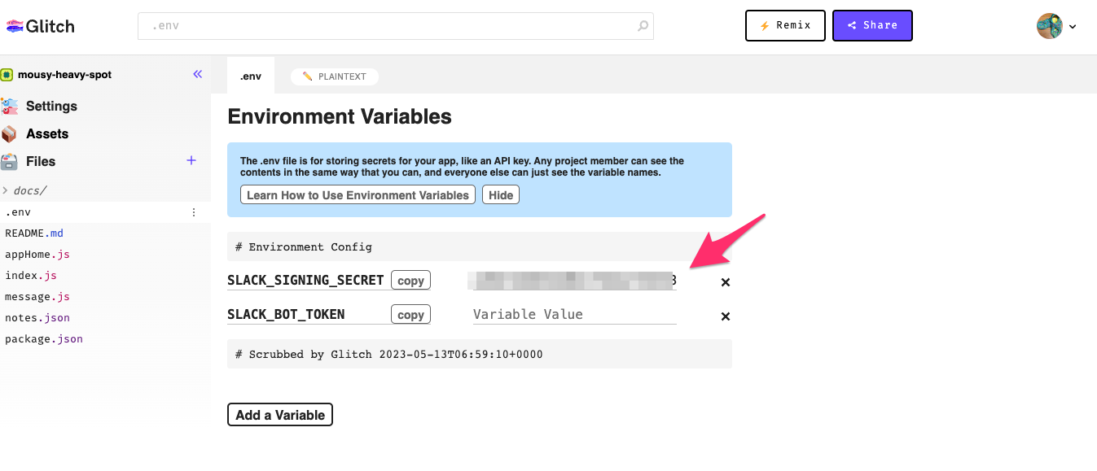
Task: Select the .env tab
Action: (250, 76)
